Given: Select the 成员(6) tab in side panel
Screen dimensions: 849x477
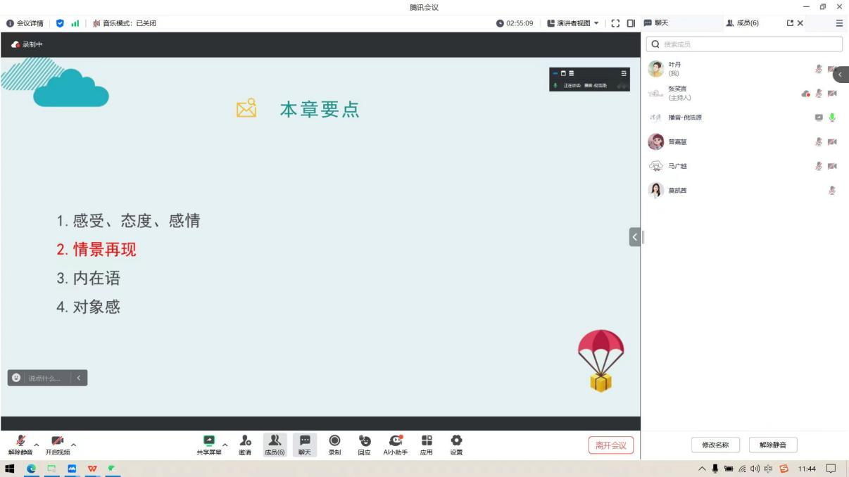Looking at the screenshot, I should 743,23.
